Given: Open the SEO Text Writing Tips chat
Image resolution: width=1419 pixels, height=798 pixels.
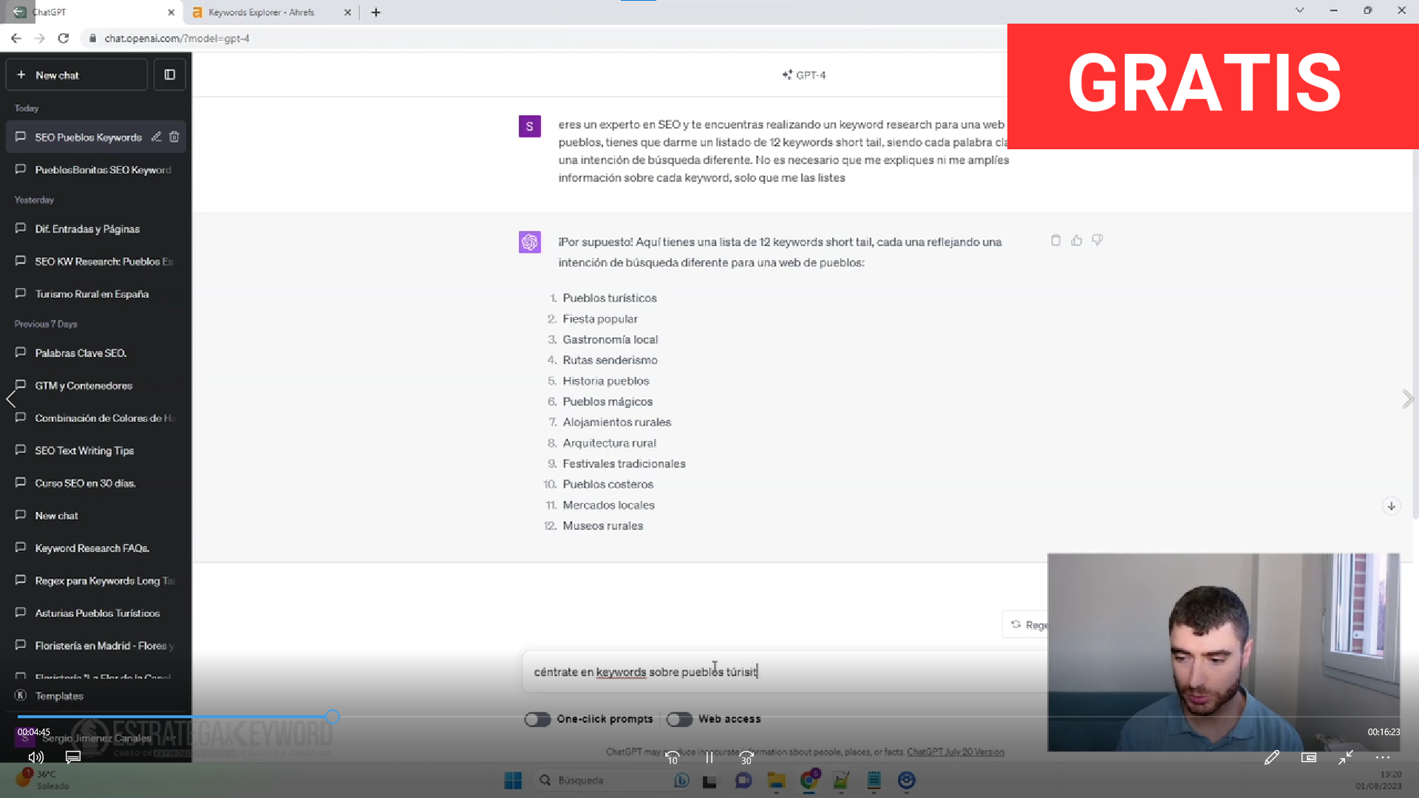Looking at the screenshot, I should (96, 450).
